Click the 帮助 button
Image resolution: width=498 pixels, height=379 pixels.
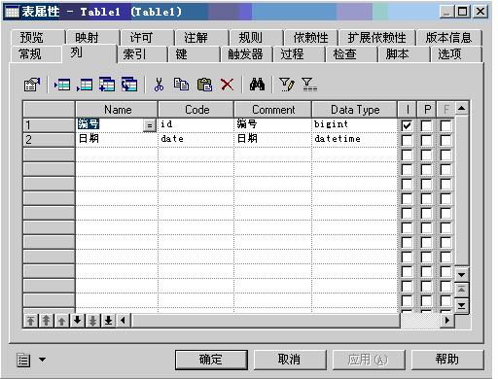(x=447, y=360)
